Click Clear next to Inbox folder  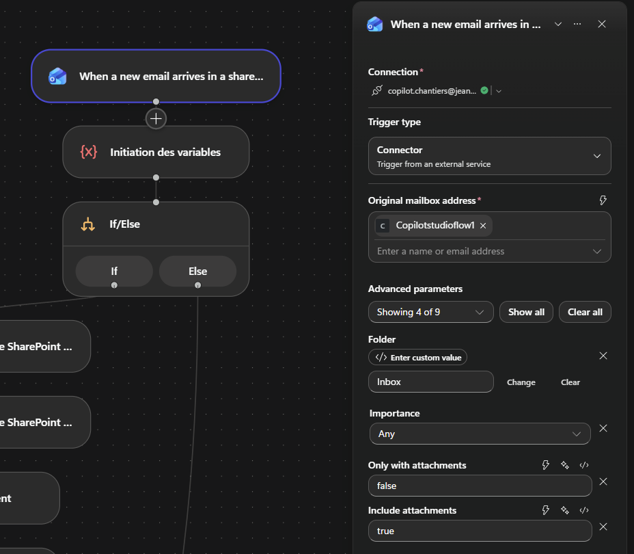570,382
